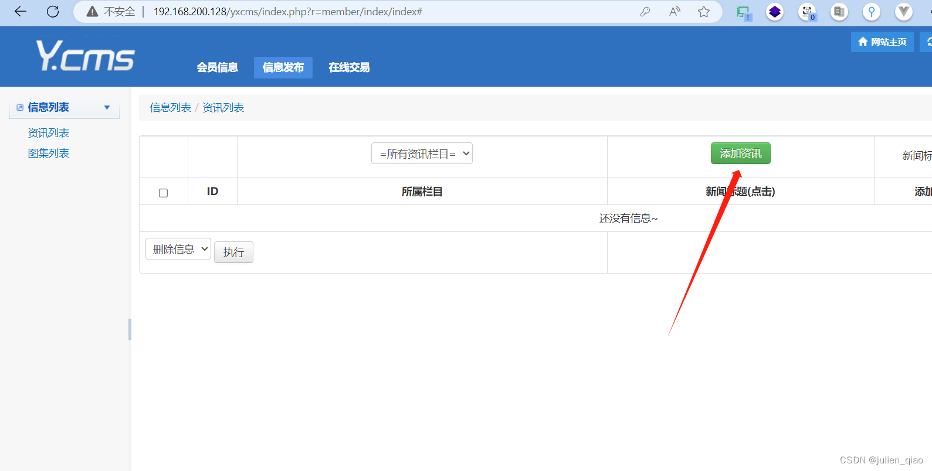Open the 在线交易 menu
Image resolution: width=932 pixels, height=471 pixels.
pyautogui.click(x=349, y=67)
